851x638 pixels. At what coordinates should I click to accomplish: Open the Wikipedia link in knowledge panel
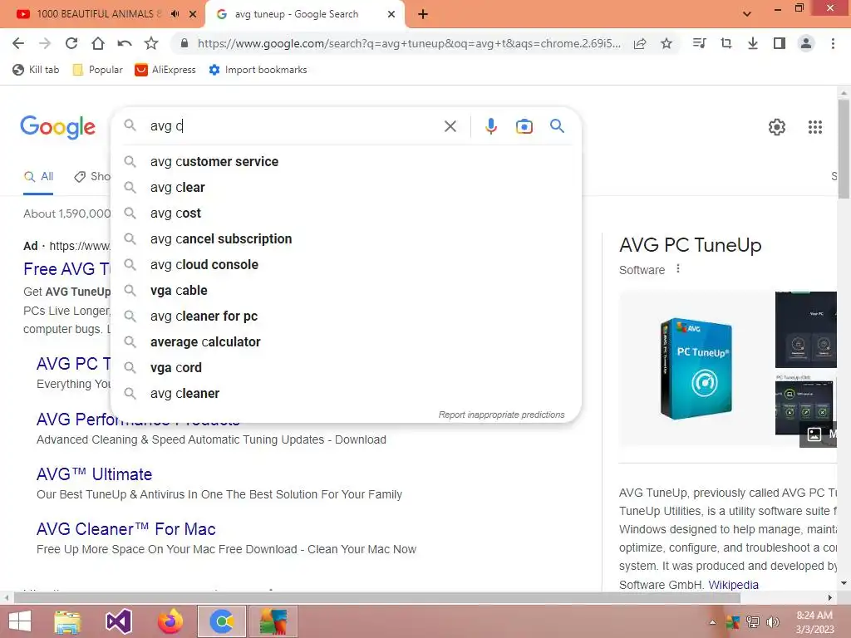point(733,585)
